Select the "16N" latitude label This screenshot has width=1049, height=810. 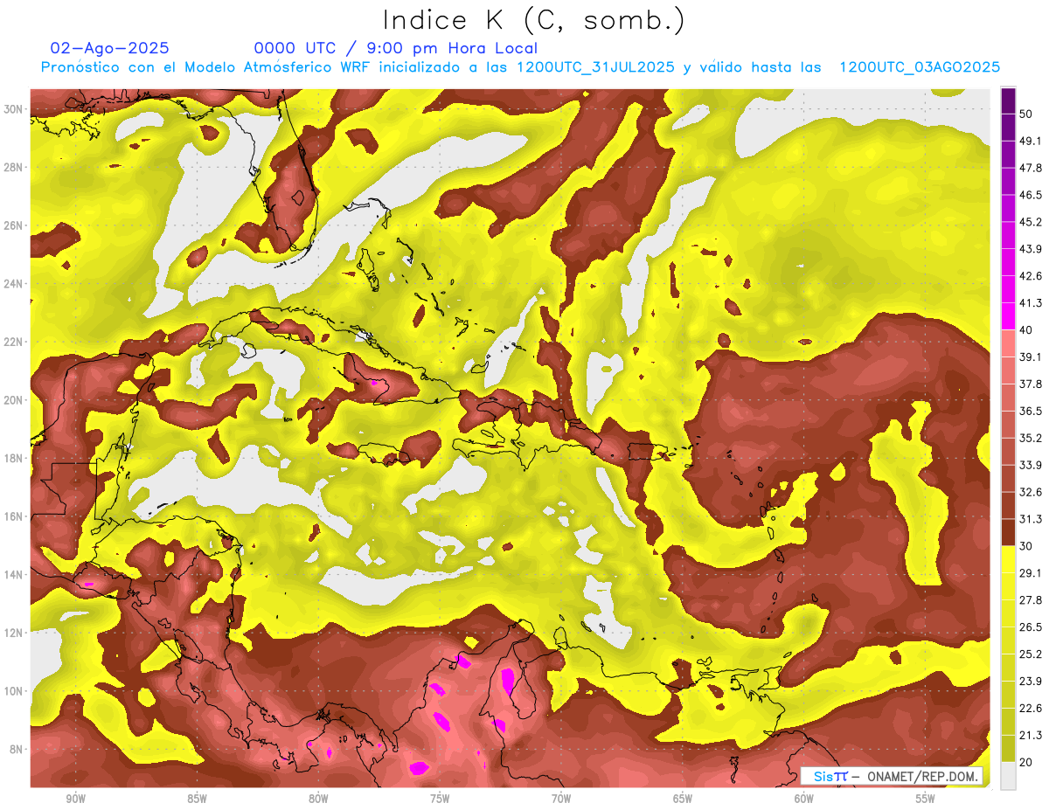pyautogui.click(x=15, y=516)
